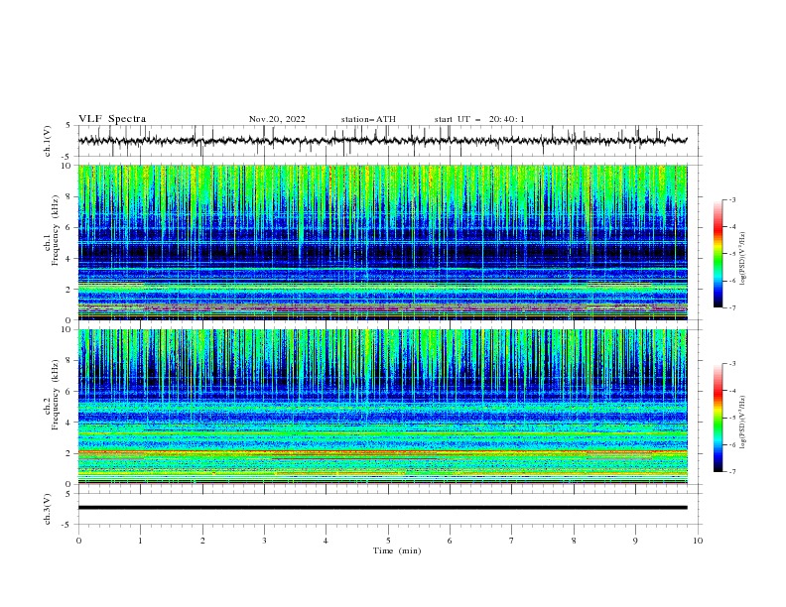The height and width of the screenshot is (607, 786).
Task: Click the lower 'log(PSD)(V²/Hz)' colorbar label
Action: [x=743, y=422]
